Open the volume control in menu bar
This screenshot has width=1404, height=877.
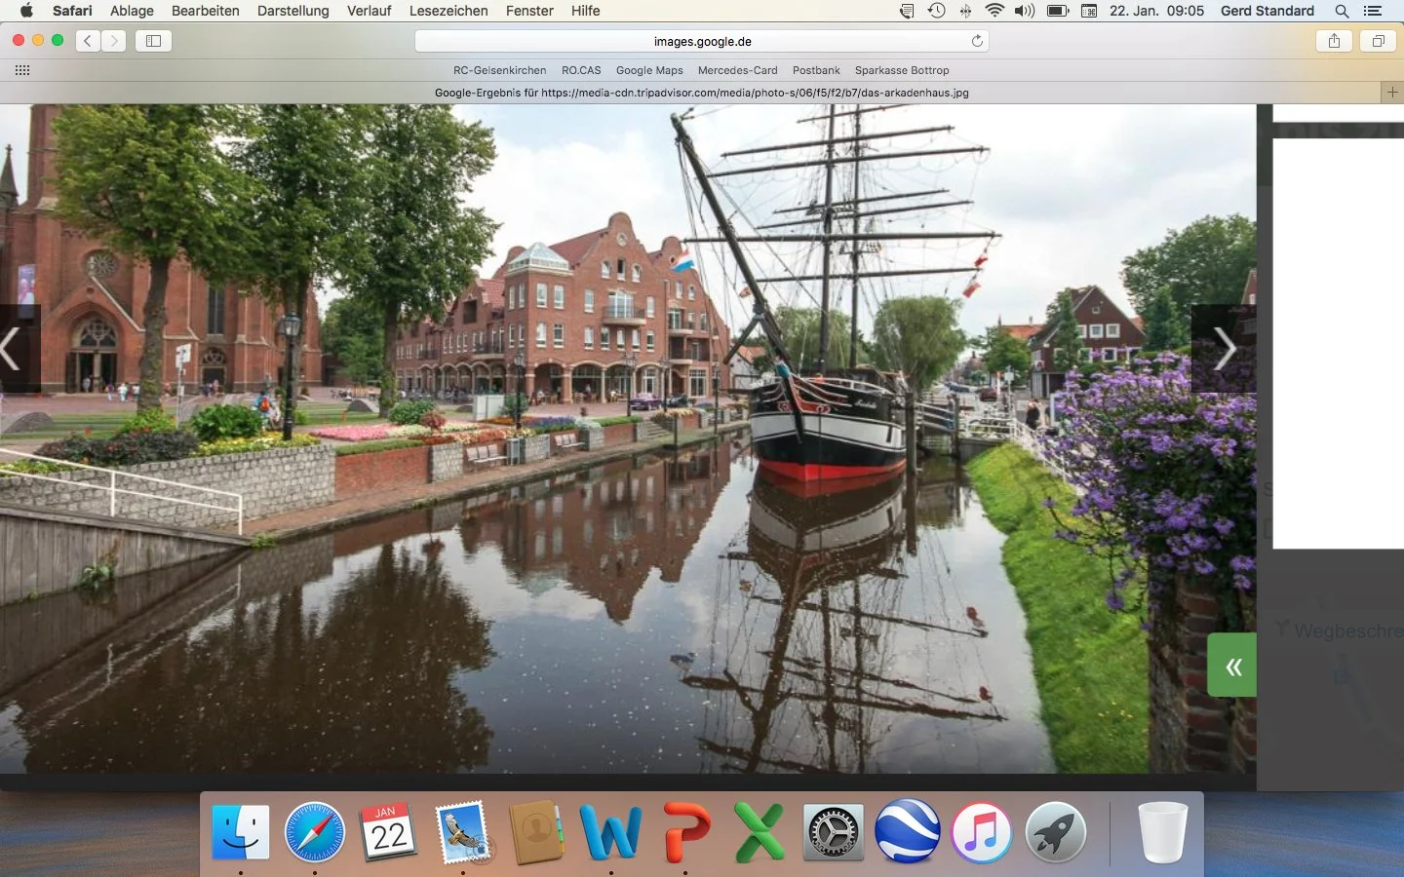(1024, 11)
